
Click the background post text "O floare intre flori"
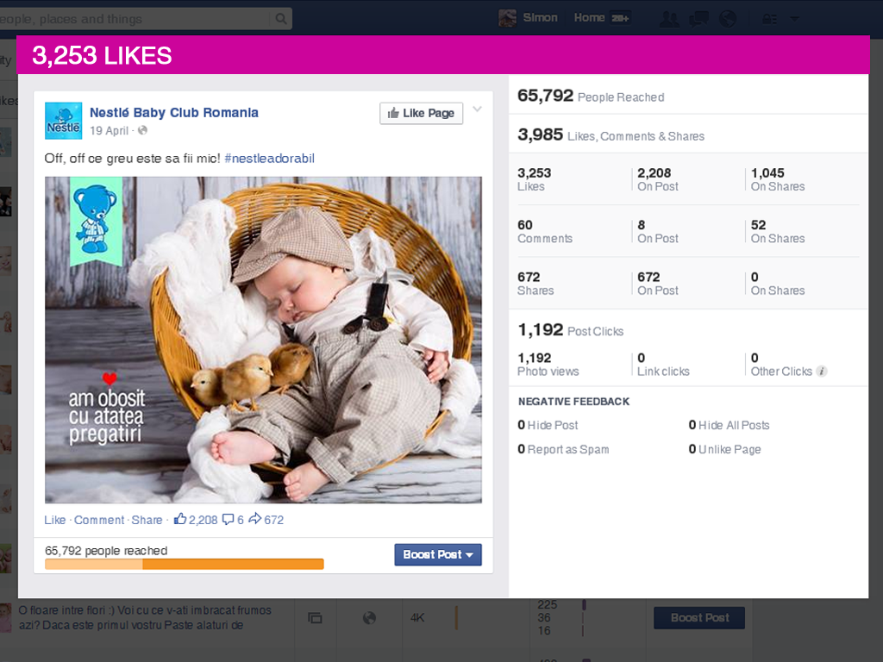click(x=145, y=617)
